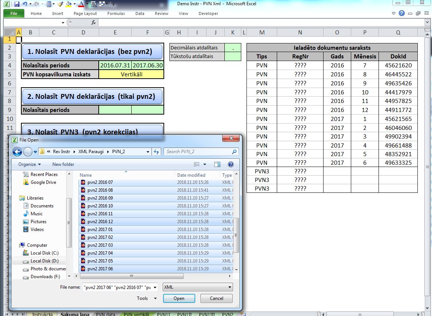Click the Cancel button in File Open dialog
The height and width of the screenshot is (316, 432).
[x=217, y=298]
